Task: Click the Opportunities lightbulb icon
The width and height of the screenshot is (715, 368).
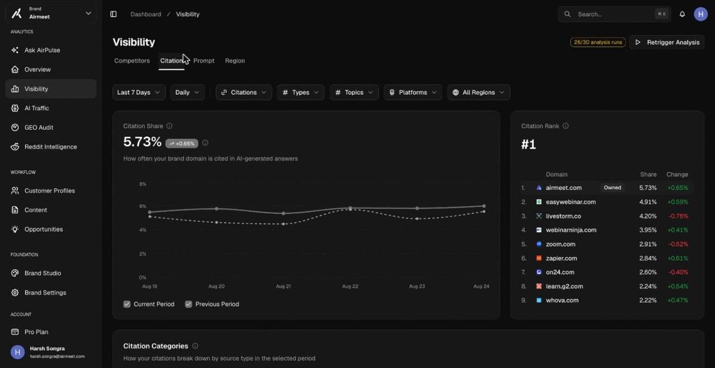Action: 15,229
